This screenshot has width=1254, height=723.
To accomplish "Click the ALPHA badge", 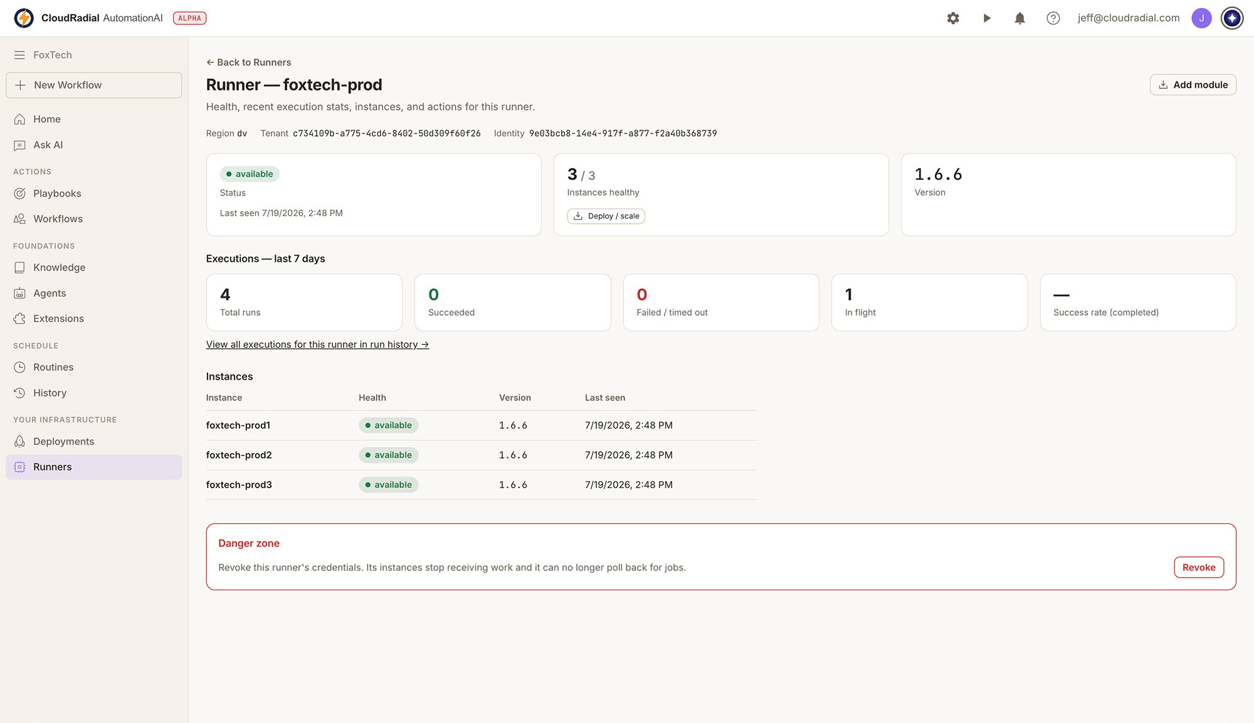I will [x=189, y=18].
